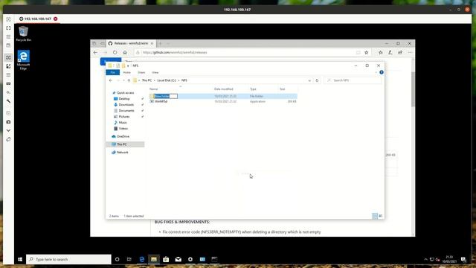Click the Edge add notes pen icon
Screen dimensions: 476x268
(390, 53)
